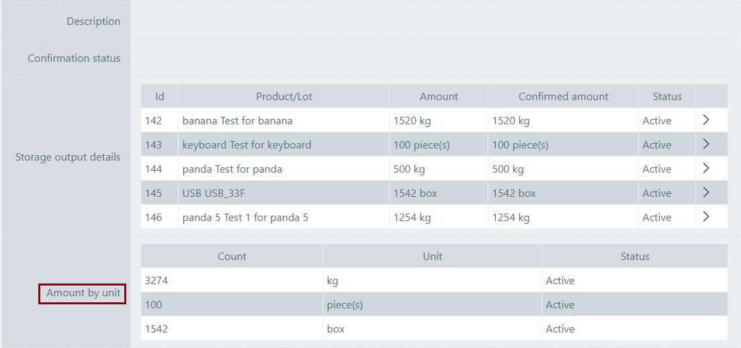Select the banana Test for banana row
The image size is (741, 348).
(x=237, y=121)
